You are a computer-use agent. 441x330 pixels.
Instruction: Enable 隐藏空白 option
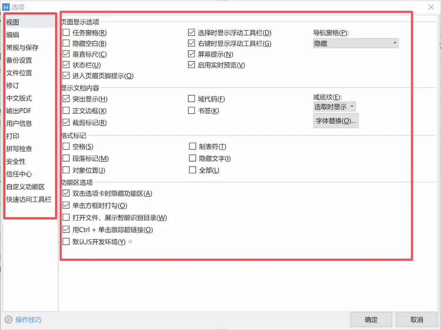pyautogui.click(x=66, y=43)
